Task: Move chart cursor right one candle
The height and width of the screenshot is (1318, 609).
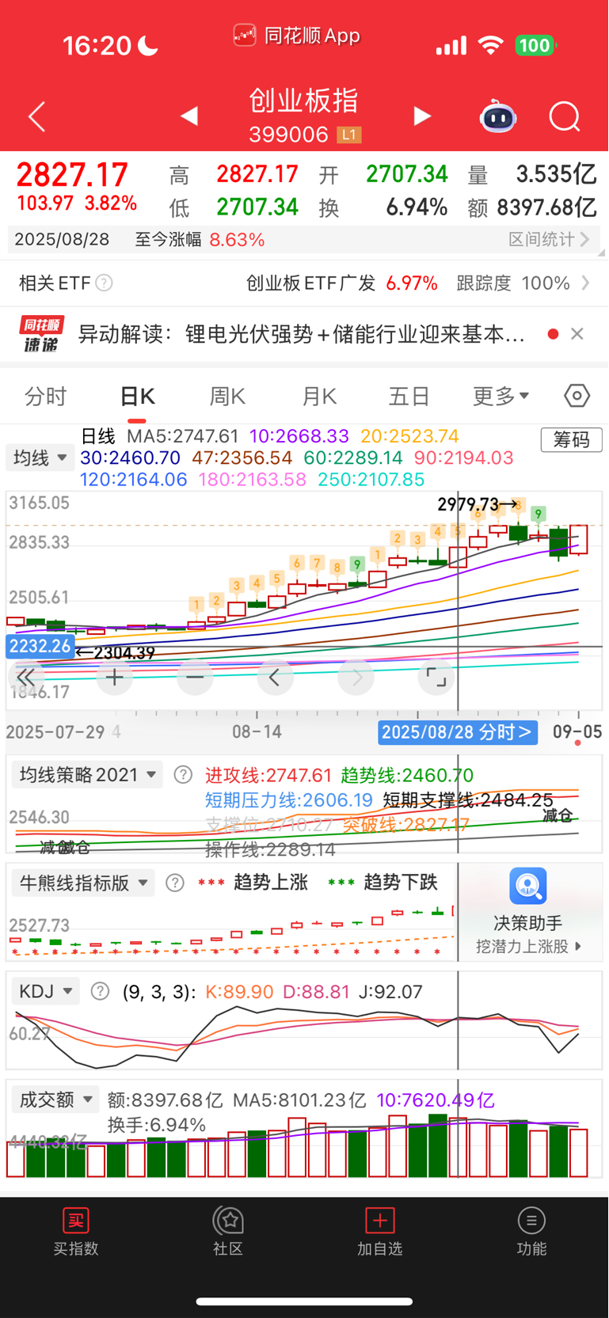Action: [356, 678]
